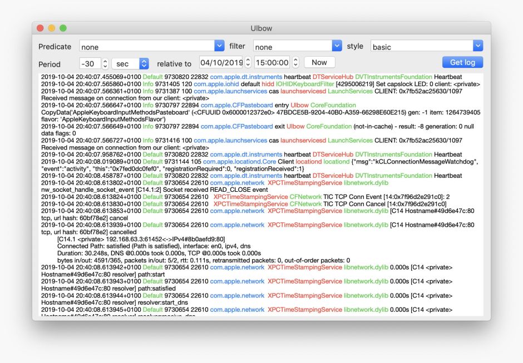
Task: Click the date field 04/10/2019
Action: pos(221,63)
